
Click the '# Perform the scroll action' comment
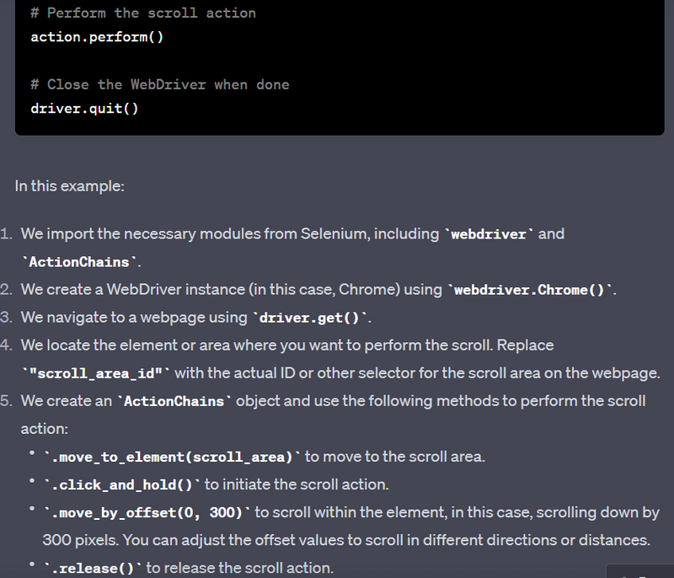pyautogui.click(x=143, y=13)
